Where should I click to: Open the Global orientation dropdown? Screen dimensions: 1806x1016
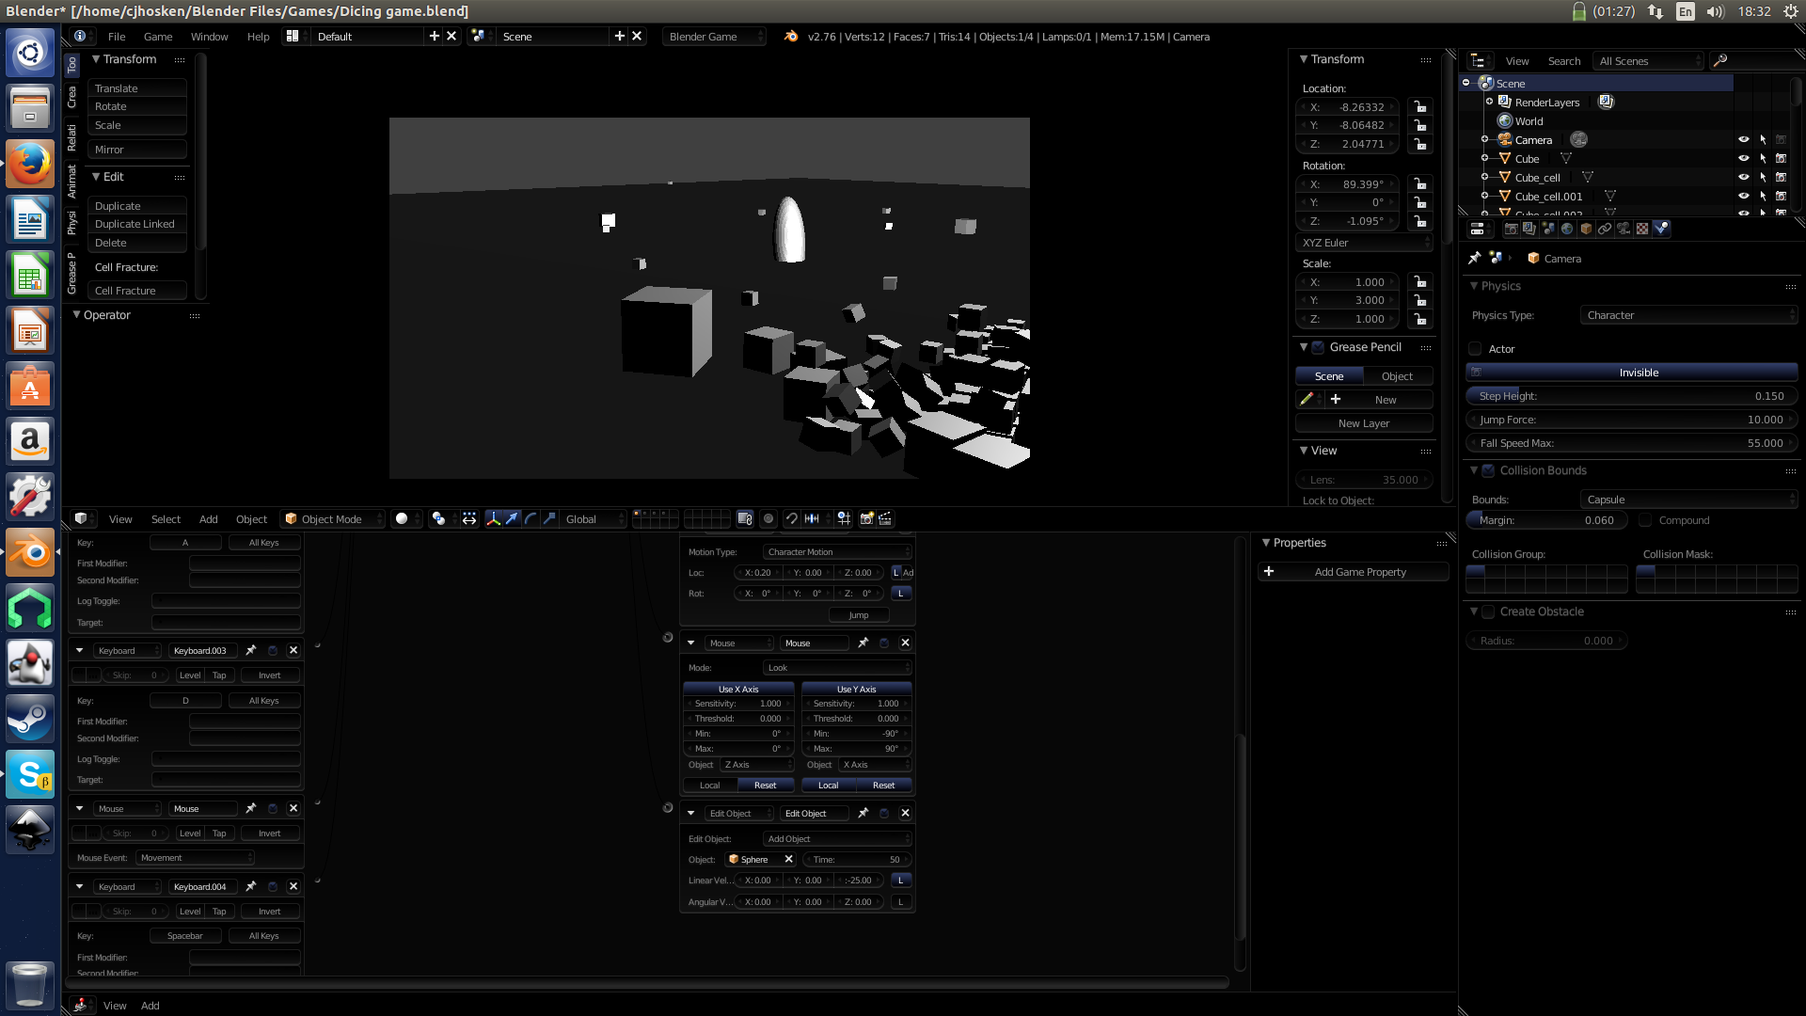click(x=594, y=518)
